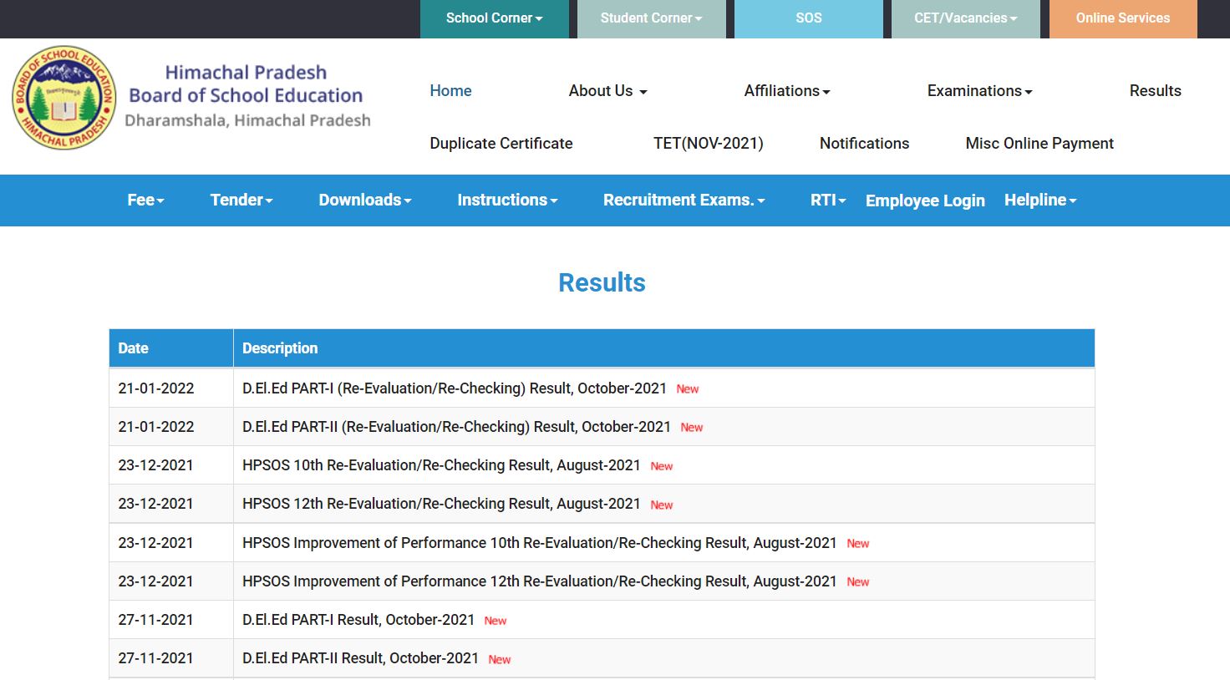Click the SOS button
This screenshot has width=1230, height=680.
coord(809,18)
